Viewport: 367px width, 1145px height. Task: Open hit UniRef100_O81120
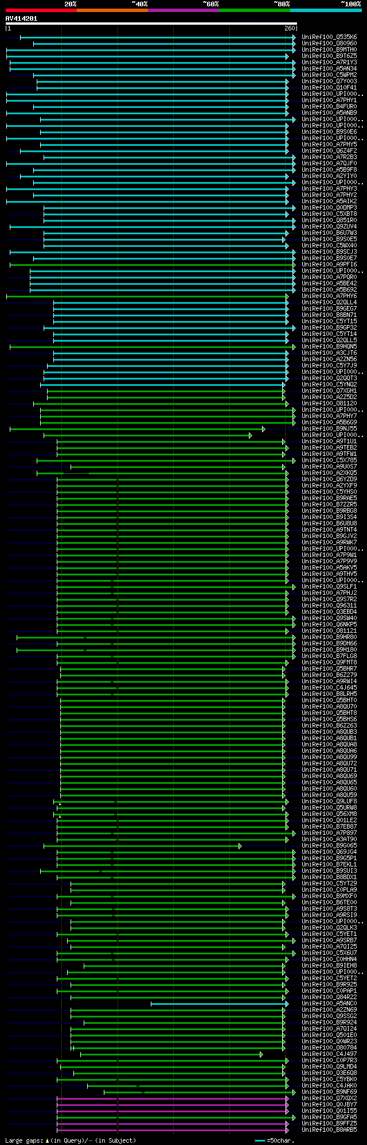[x=329, y=404]
